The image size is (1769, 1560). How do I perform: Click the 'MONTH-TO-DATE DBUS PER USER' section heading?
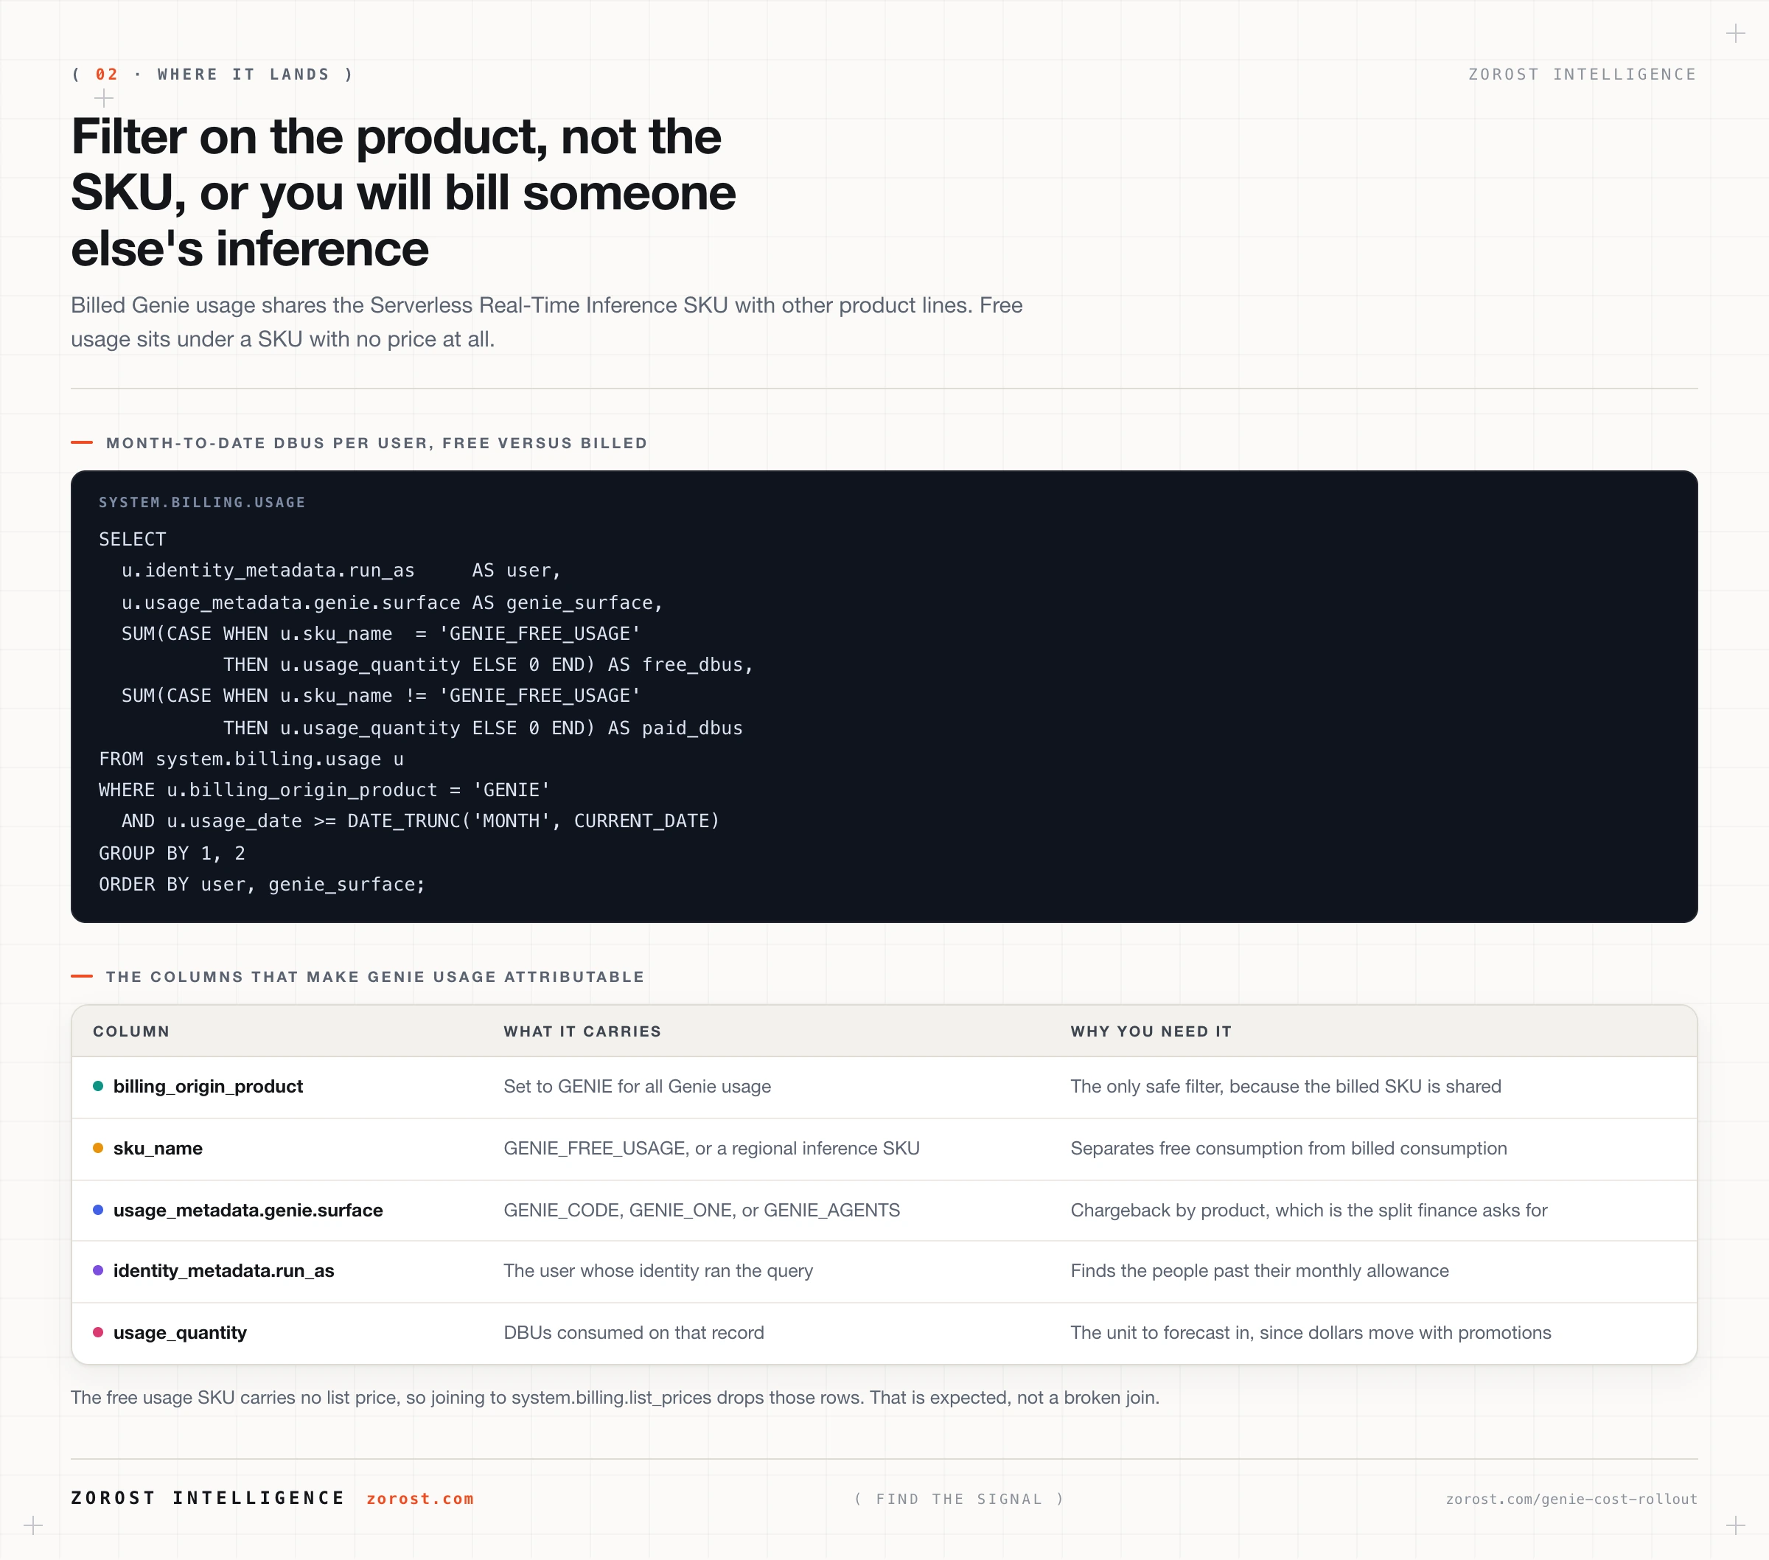pyautogui.click(x=377, y=443)
